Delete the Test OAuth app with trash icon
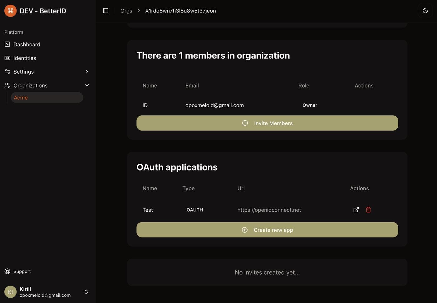The height and width of the screenshot is (303, 437). (368, 210)
